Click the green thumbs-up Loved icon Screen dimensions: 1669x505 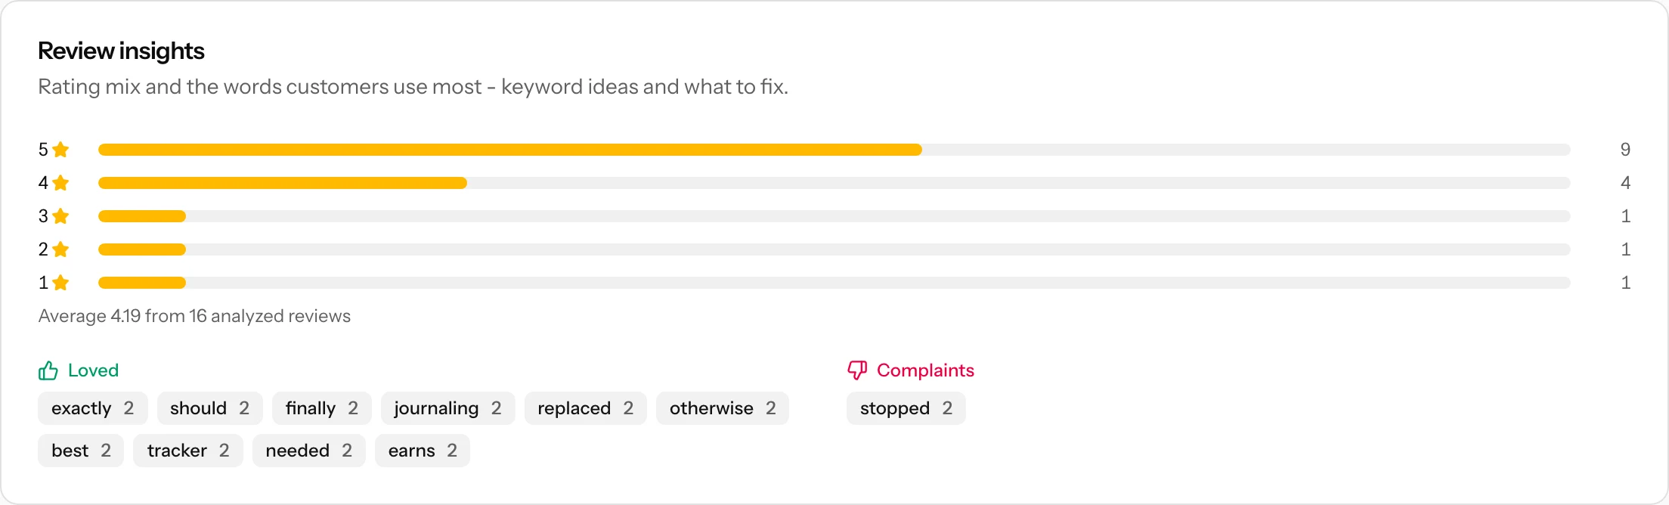(48, 370)
